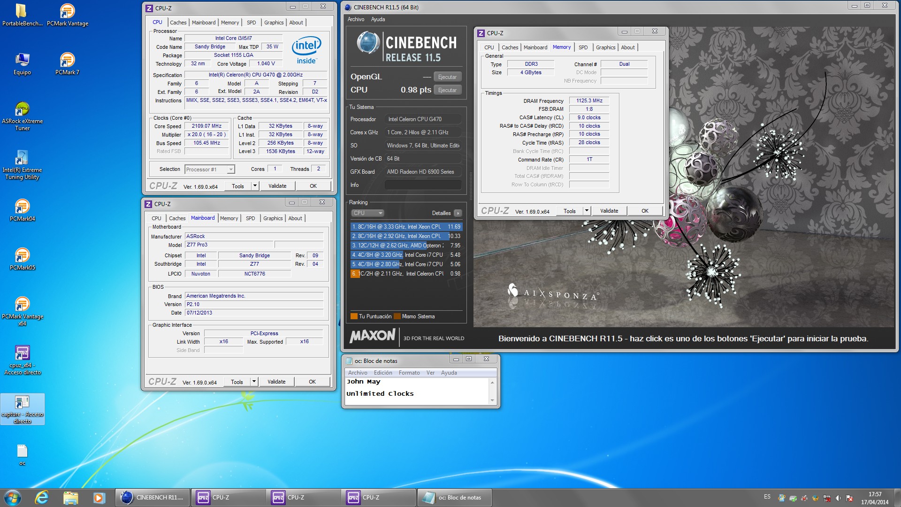Run the CPU test with Ejecutar
The width and height of the screenshot is (901, 507).
[x=447, y=90]
